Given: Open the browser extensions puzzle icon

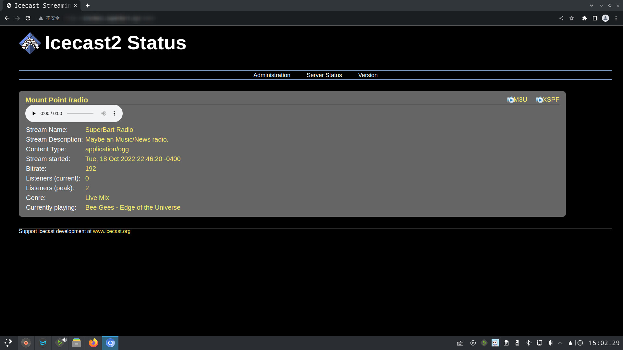Looking at the screenshot, I should [584, 18].
